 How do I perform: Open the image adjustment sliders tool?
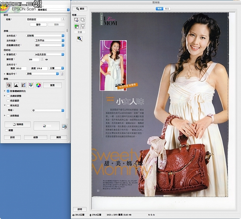31,85
